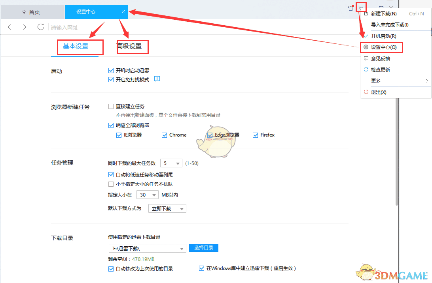Open the main menu funnel icon
432x283 pixels.
tap(361, 7)
